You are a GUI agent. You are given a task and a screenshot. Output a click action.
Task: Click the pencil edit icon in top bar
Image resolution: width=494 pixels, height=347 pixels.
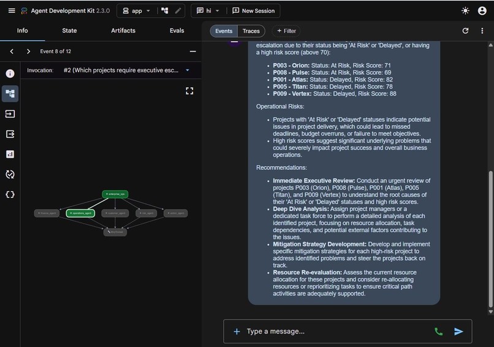[178, 10]
